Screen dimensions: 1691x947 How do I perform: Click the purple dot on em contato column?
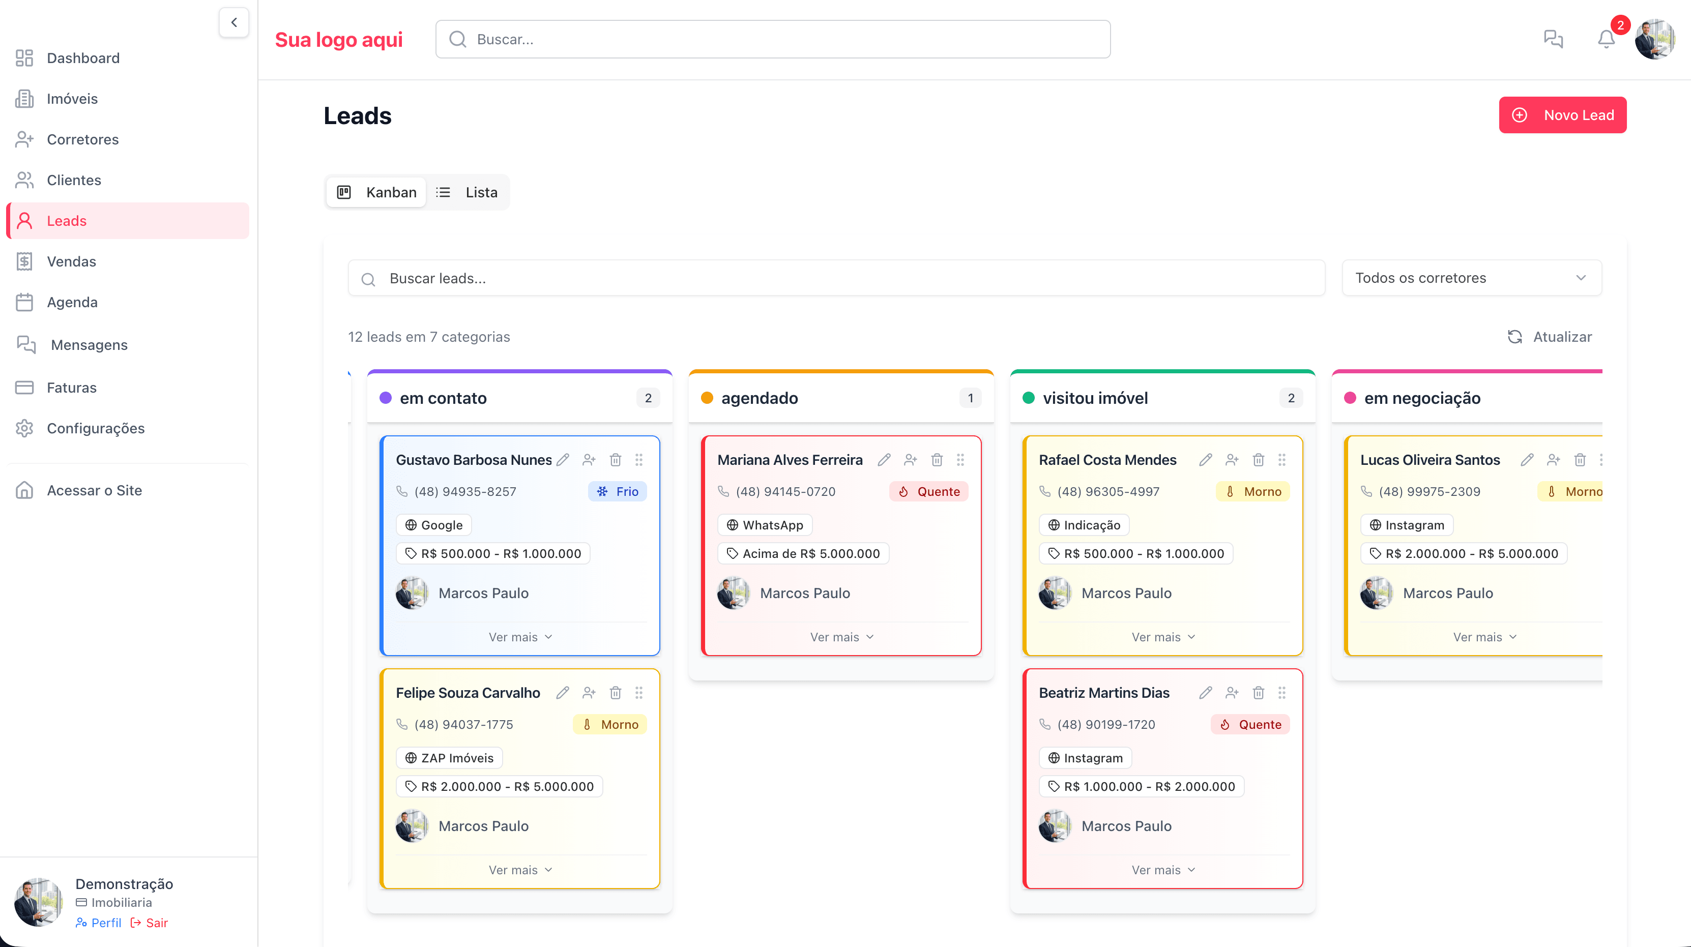385,398
